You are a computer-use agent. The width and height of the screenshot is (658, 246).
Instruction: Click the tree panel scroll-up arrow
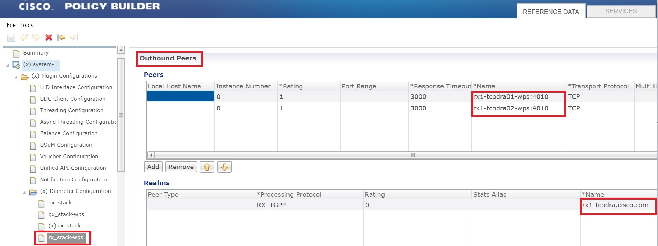121,50
